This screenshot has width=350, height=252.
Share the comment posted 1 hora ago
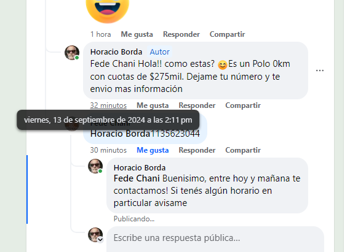[227, 34]
